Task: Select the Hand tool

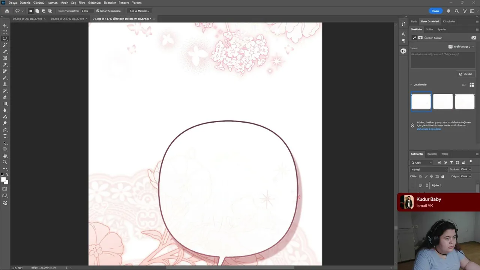Action: pyautogui.click(x=5, y=156)
